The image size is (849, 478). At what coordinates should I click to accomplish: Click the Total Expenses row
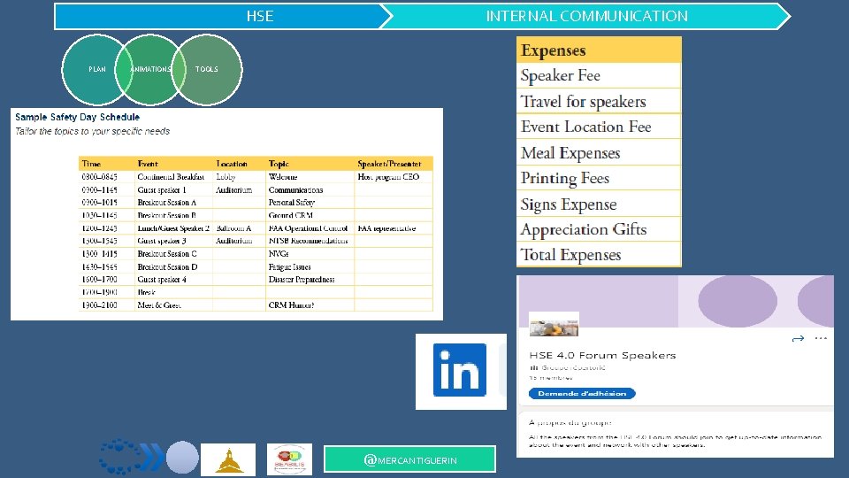coord(599,254)
